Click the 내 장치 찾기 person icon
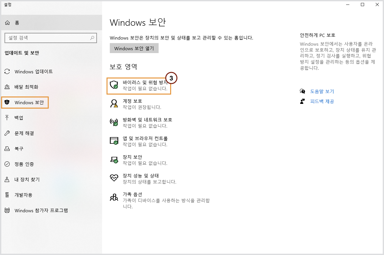384x255 pixels. point(7,179)
